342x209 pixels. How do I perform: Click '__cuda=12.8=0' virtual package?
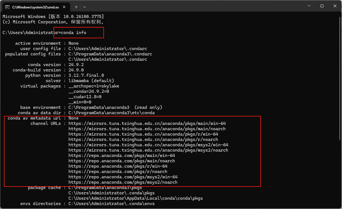coord(85,97)
